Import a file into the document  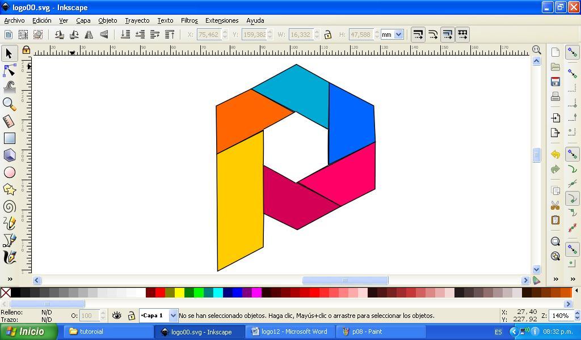[x=555, y=118]
